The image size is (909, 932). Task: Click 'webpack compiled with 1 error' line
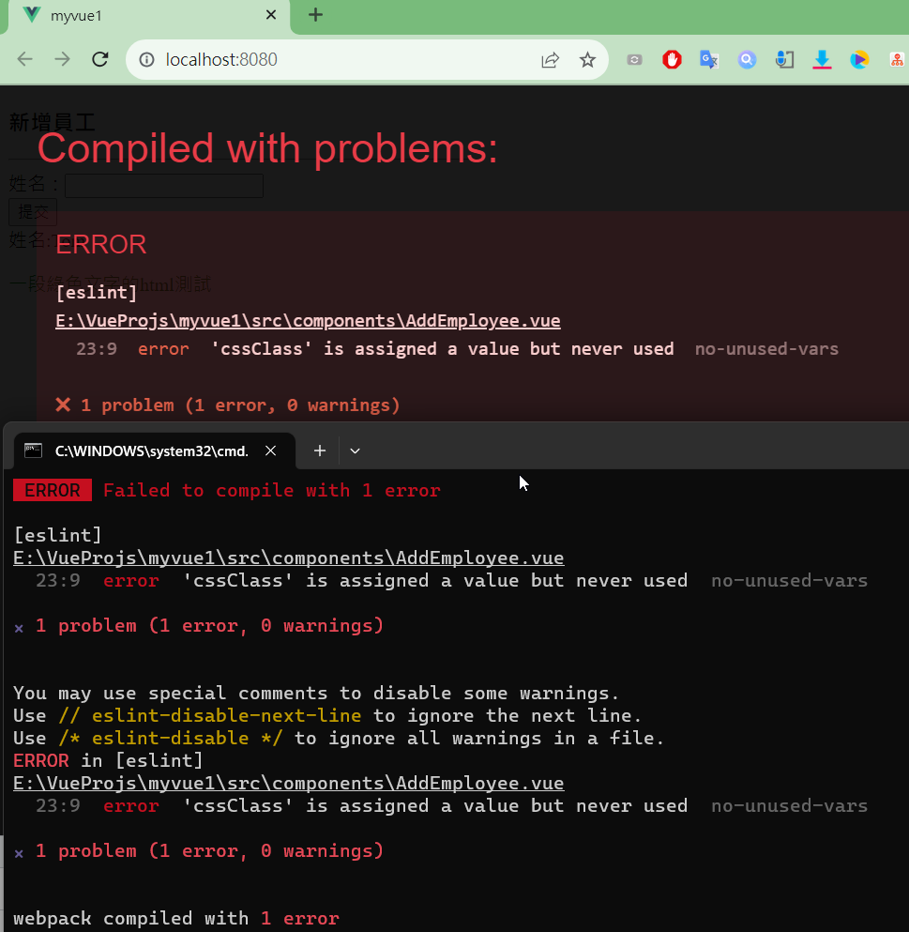[x=175, y=918]
